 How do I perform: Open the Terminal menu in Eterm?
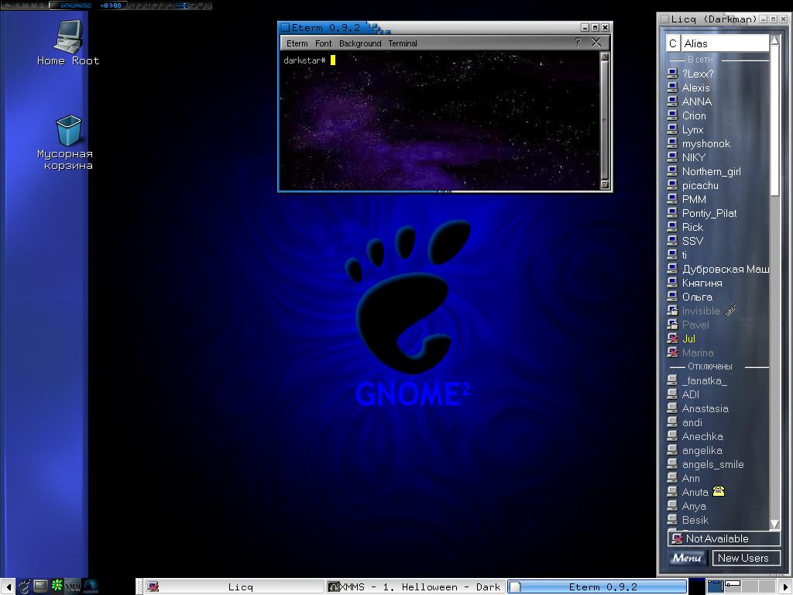pyautogui.click(x=403, y=43)
